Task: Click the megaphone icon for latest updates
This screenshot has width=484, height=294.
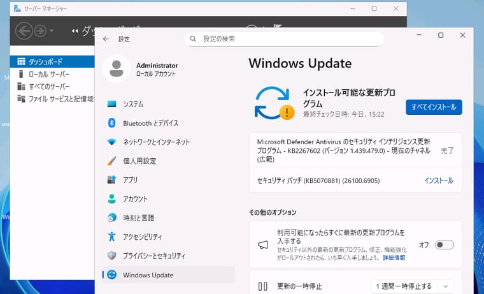Action: click(x=262, y=245)
